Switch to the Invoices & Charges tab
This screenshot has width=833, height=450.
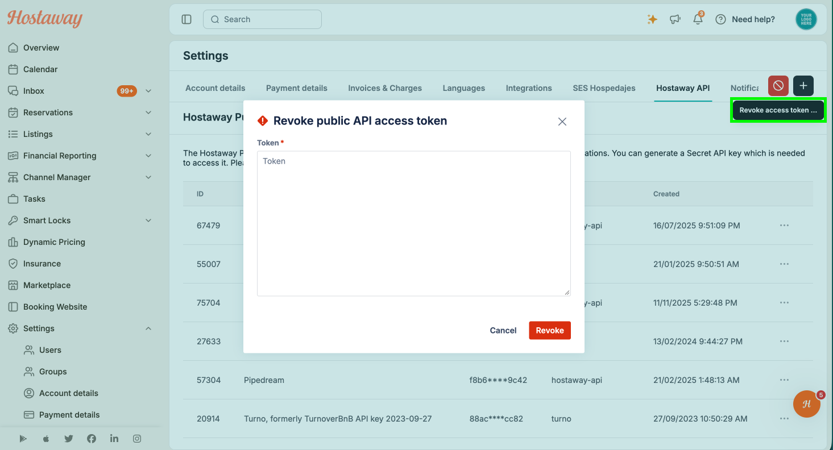[x=385, y=88]
